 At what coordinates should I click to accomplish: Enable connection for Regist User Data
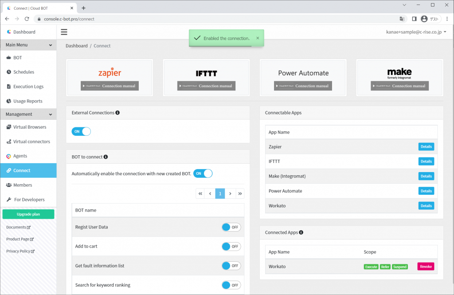coord(231,227)
